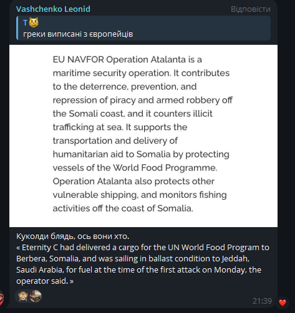Toggle the see-no-evil monkey emoji reaction
Image resolution: width=295 pixels, height=313 pixels.
tap(23, 296)
